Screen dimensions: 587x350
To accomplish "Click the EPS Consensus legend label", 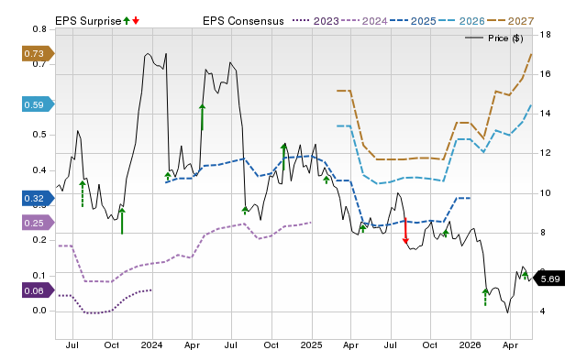I will pyautogui.click(x=243, y=21).
